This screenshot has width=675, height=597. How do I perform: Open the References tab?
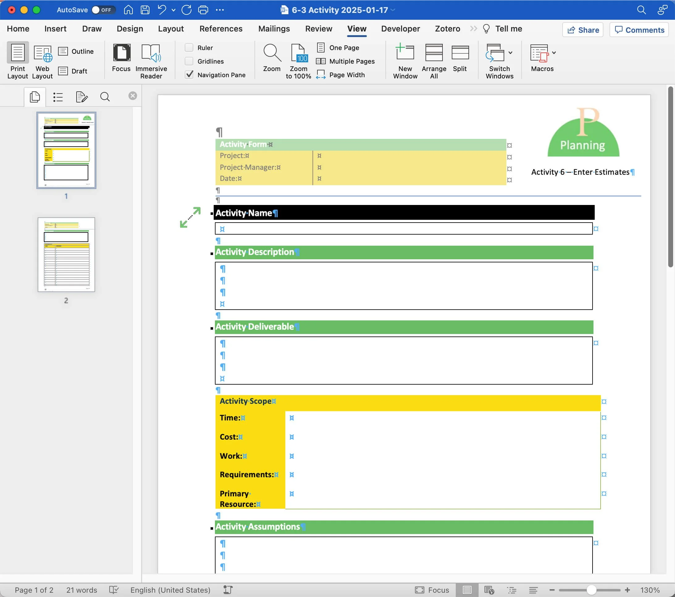point(221,29)
